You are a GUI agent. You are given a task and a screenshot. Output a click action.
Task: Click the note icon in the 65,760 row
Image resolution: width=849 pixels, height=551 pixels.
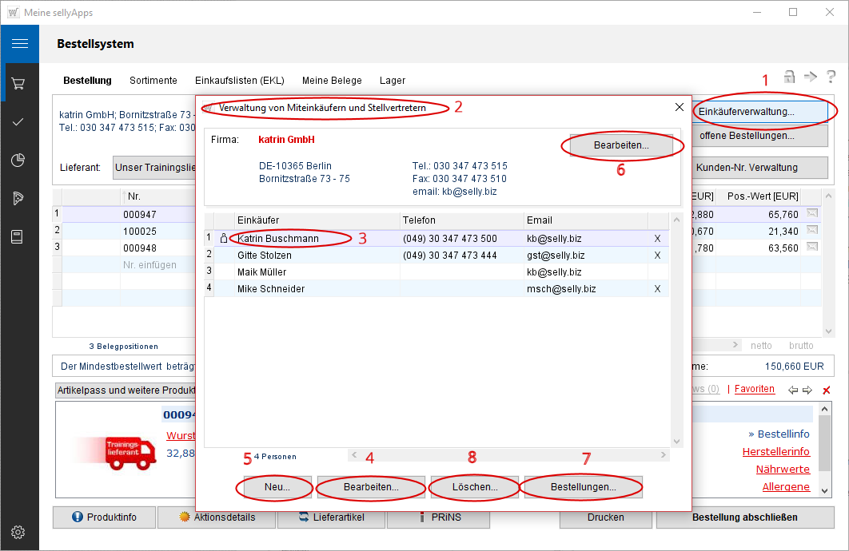pos(812,214)
